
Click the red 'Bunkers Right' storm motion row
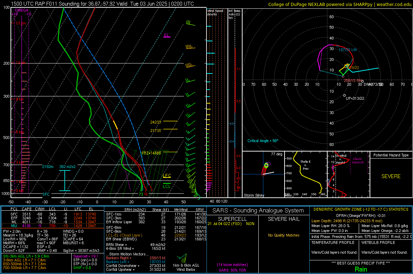(136, 258)
